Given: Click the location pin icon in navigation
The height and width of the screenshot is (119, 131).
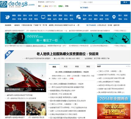Looking at the screenshot, I should 114,17.
